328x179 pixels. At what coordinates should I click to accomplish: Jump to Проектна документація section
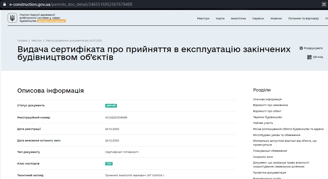pos(270,173)
